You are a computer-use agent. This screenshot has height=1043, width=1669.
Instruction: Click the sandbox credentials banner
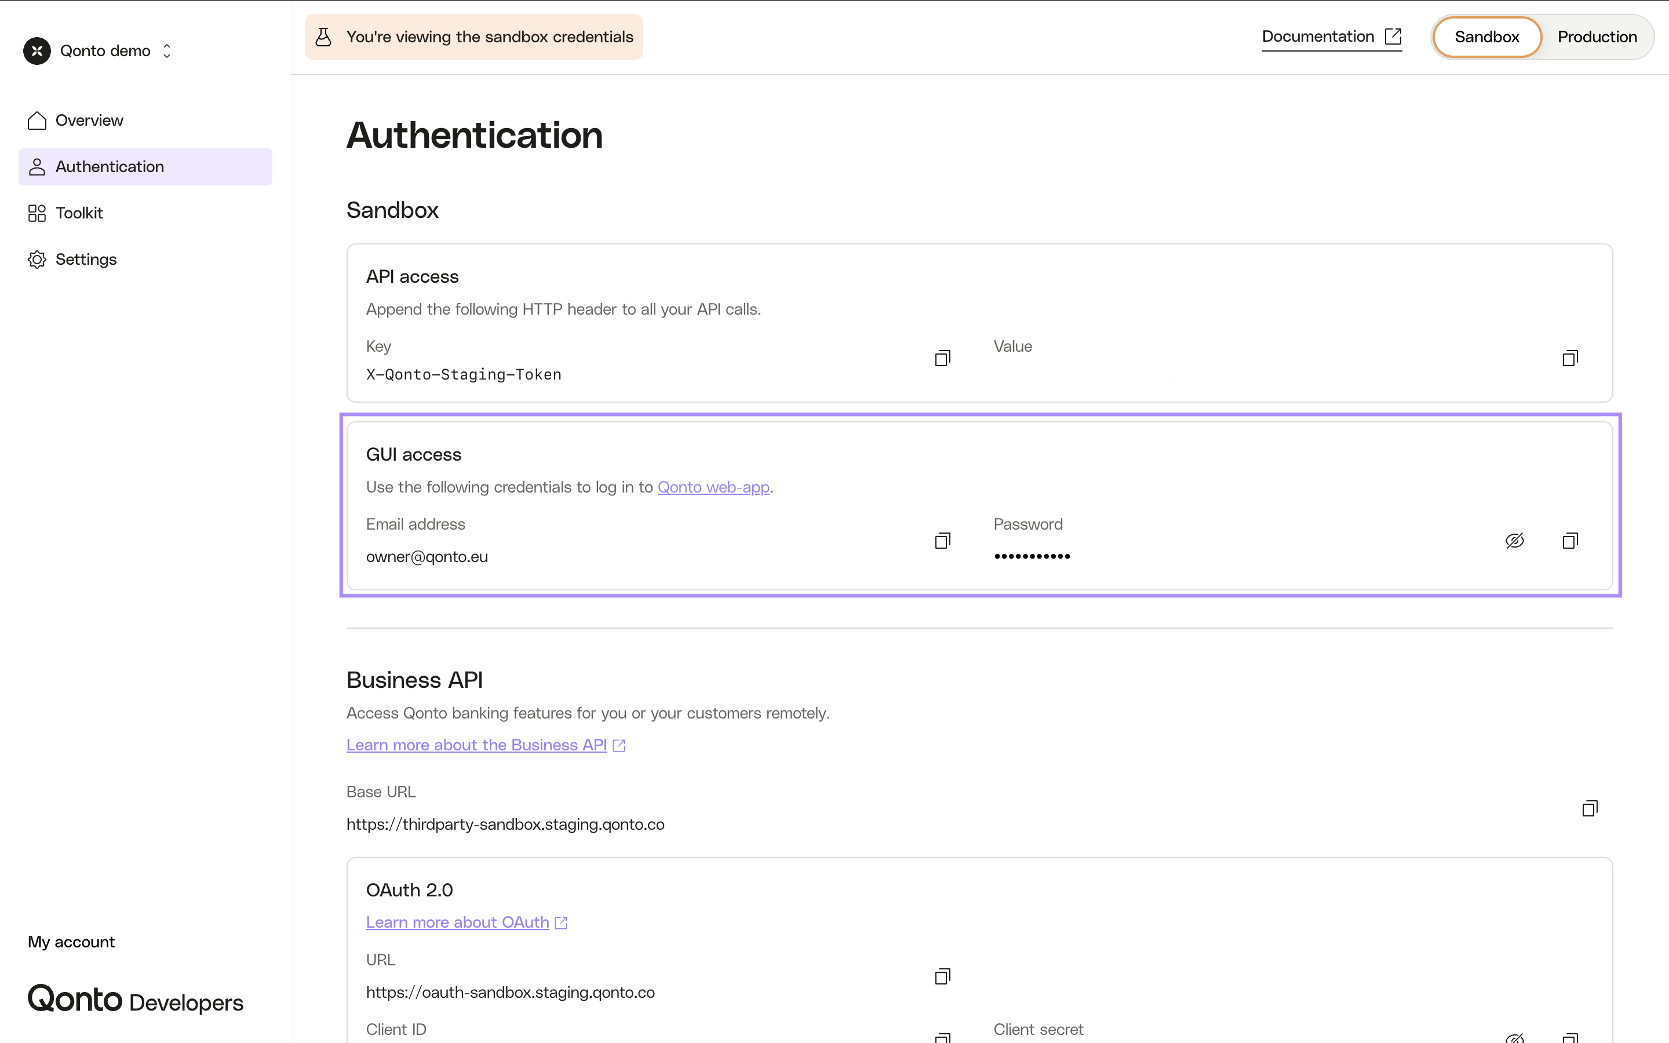tap(474, 37)
